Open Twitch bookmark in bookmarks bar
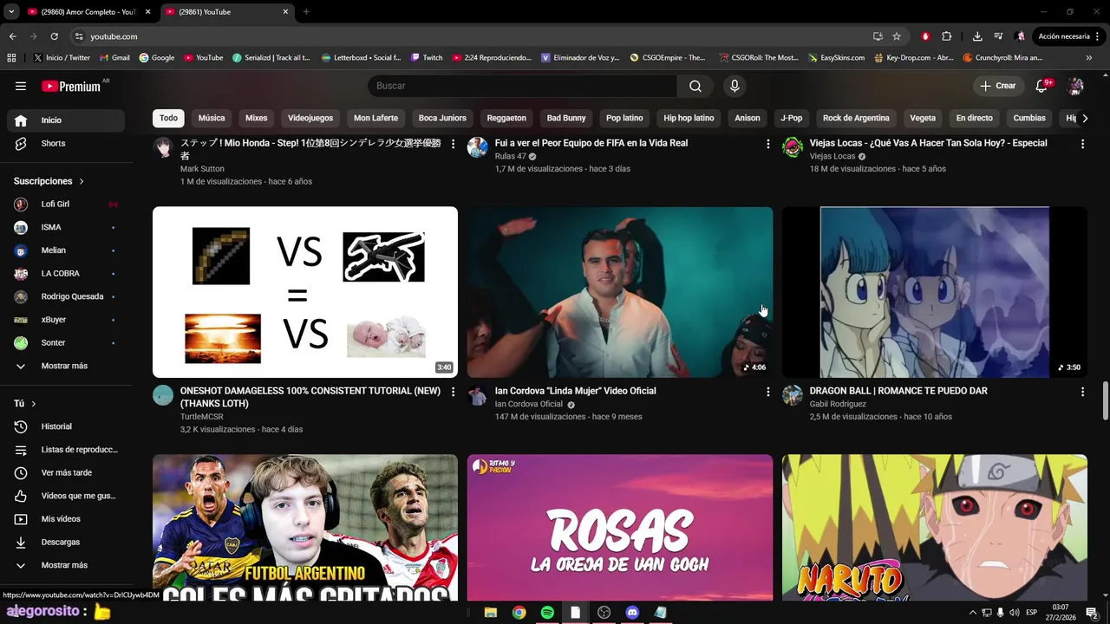 [427, 58]
